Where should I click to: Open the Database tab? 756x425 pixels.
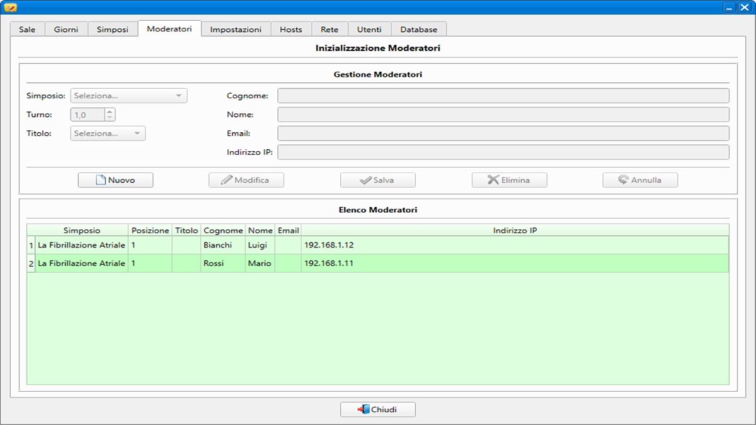[419, 30]
